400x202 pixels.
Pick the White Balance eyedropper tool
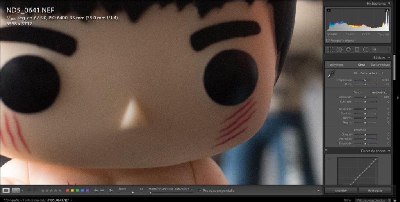(x=331, y=74)
